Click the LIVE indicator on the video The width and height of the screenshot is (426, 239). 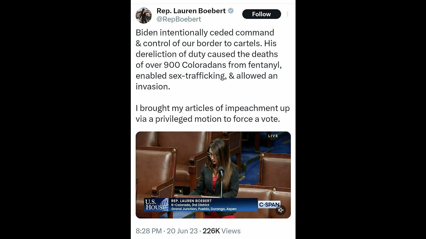tap(273, 136)
